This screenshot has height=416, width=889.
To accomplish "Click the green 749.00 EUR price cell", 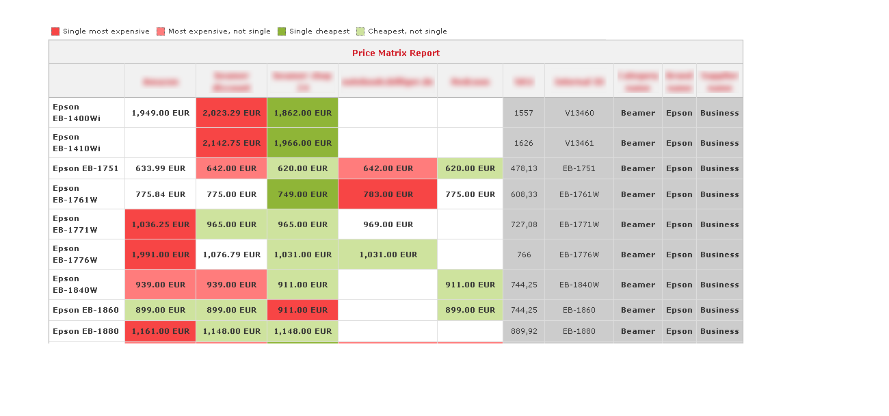I will [x=303, y=194].
